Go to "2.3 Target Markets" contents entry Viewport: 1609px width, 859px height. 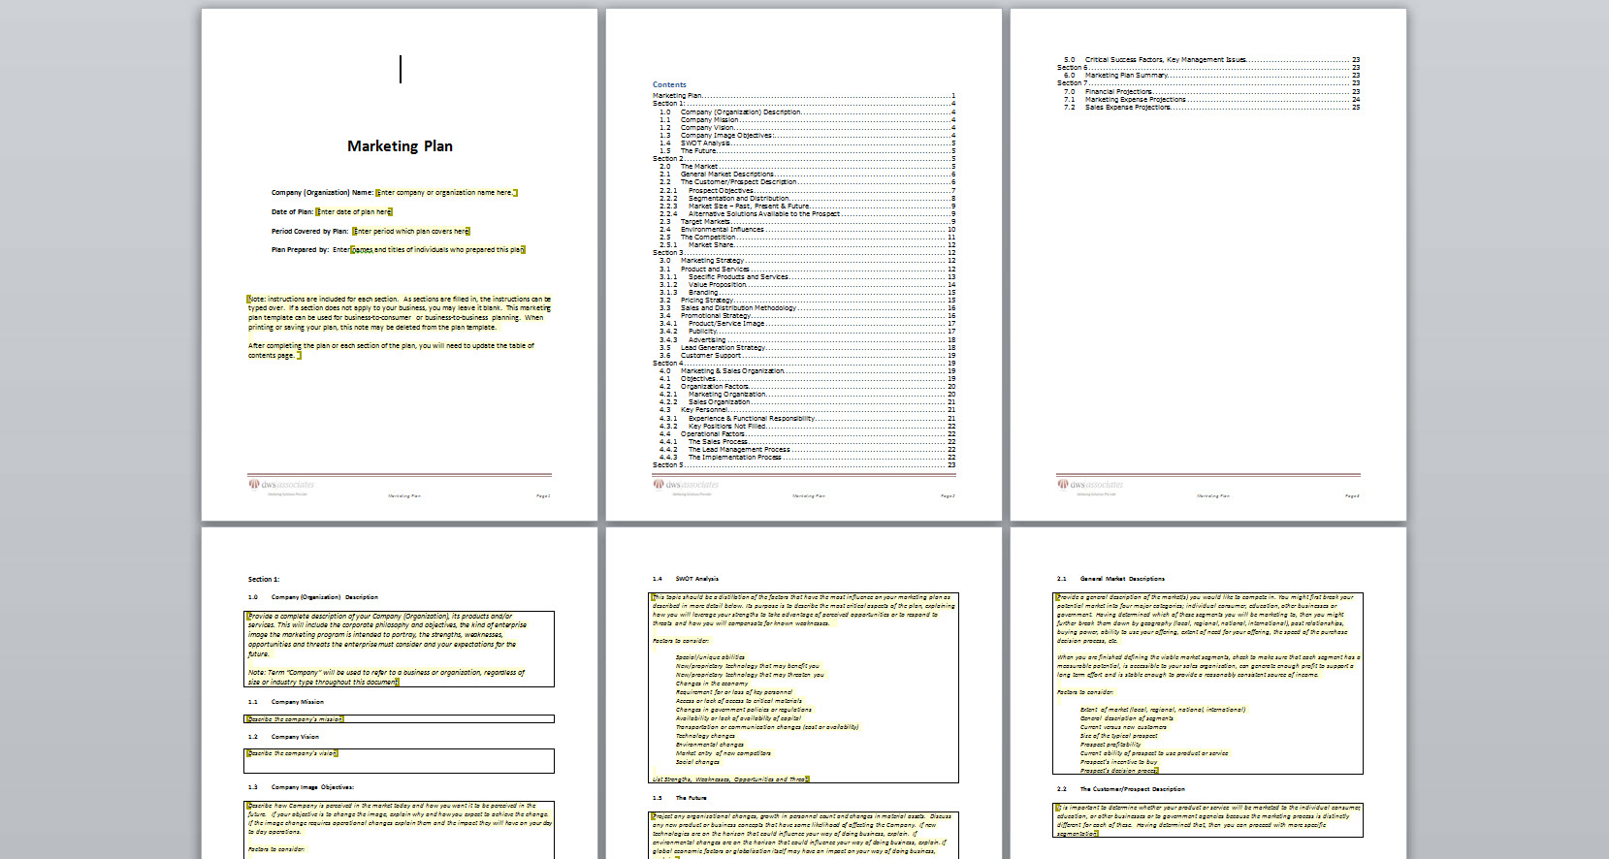pyautogui.click(x=807, y=222)
